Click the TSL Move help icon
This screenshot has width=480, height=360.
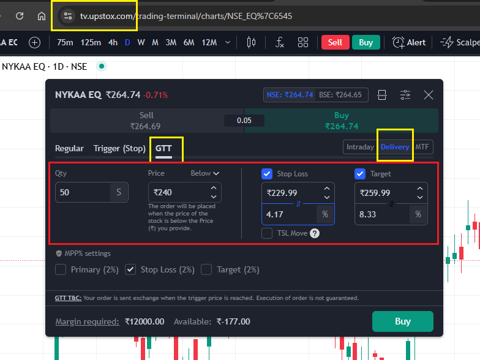click(x=314, y=233)
